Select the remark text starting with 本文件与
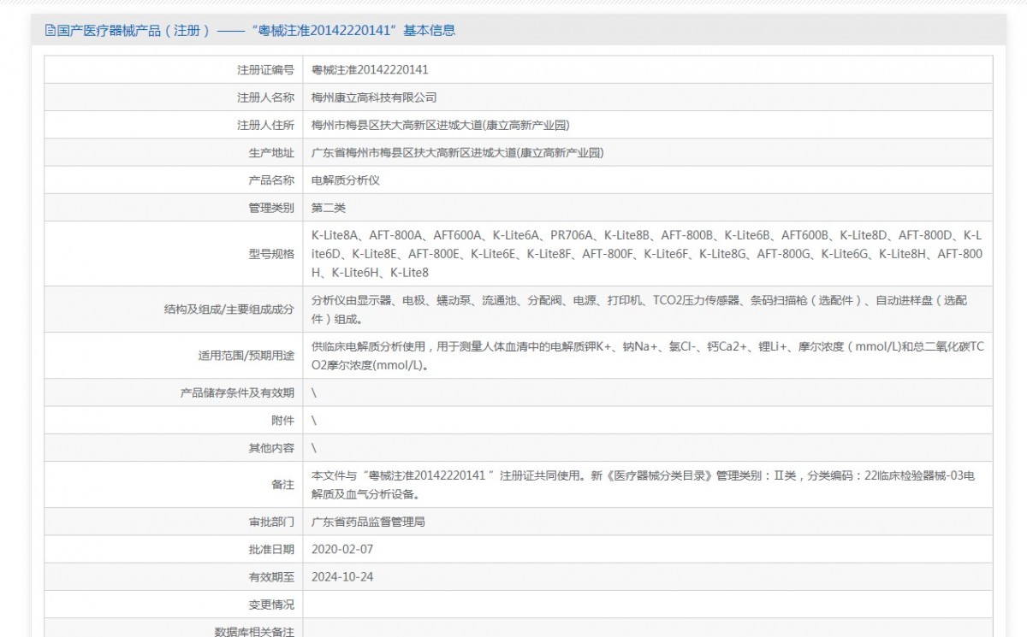The height and width of the screenshot is (637, 1027). point(643,485)
